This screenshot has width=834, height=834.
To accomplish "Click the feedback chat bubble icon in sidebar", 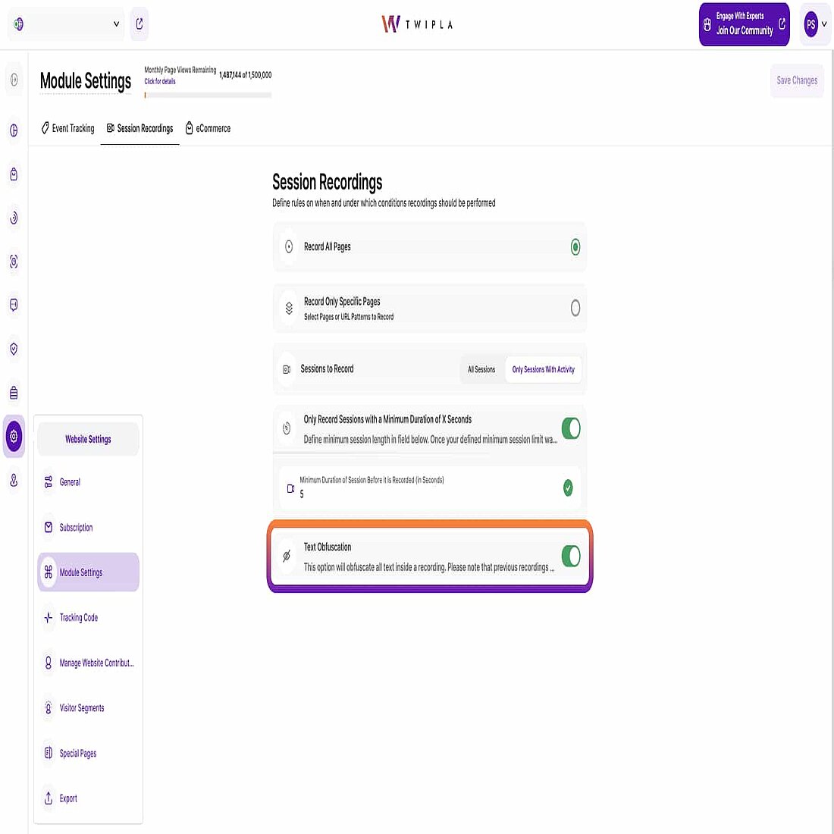I will [14, 306].
